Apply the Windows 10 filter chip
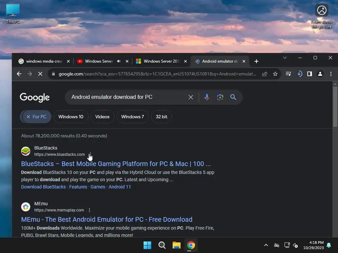Screen dimensions: 338x253 click(71, 117)
